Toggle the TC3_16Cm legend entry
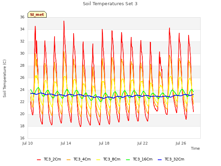221x166 pixels. (x=139, y=159)
